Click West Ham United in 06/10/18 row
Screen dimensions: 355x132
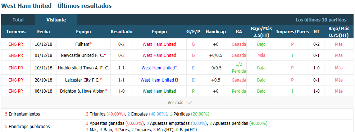[159, 91]
